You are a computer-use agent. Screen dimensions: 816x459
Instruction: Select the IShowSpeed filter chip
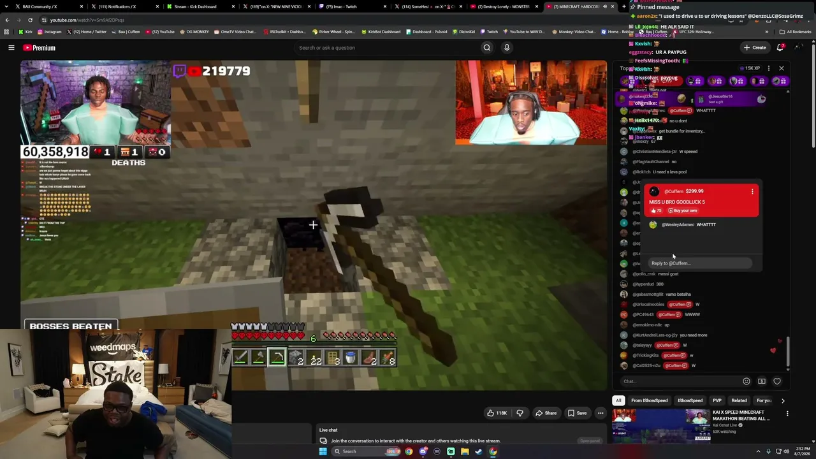690,400
